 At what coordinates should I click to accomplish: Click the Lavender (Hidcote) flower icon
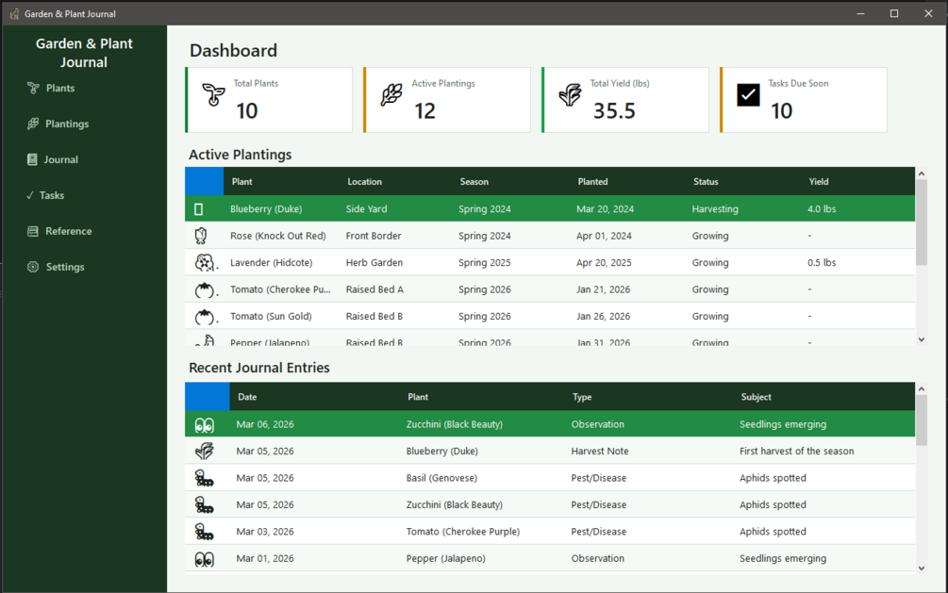point(205,262)
